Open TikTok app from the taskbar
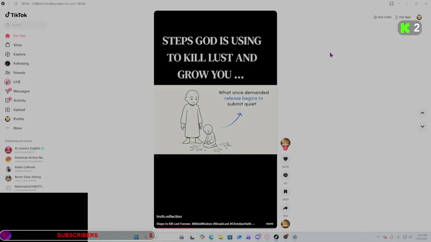The image size is (431, 242). [276, 237]
